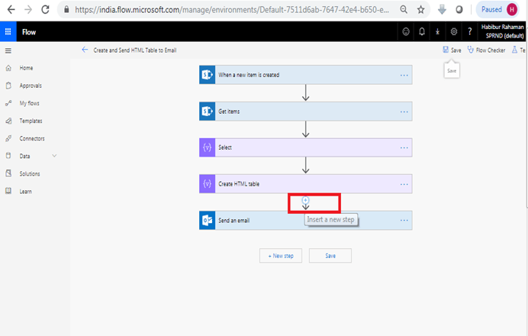Expand the Data section chevron

[x=54, y=156]
